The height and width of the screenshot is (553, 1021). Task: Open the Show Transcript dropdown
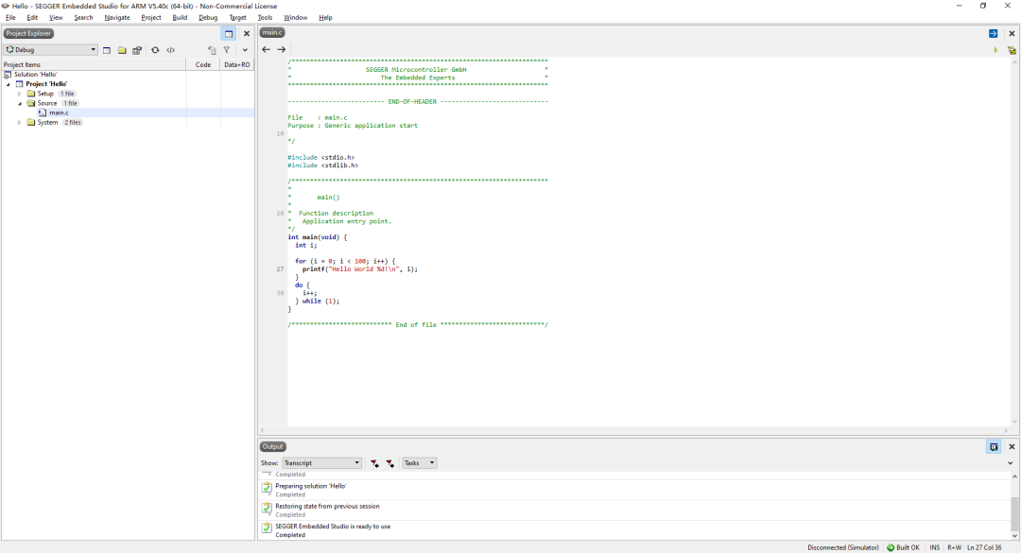321,463
